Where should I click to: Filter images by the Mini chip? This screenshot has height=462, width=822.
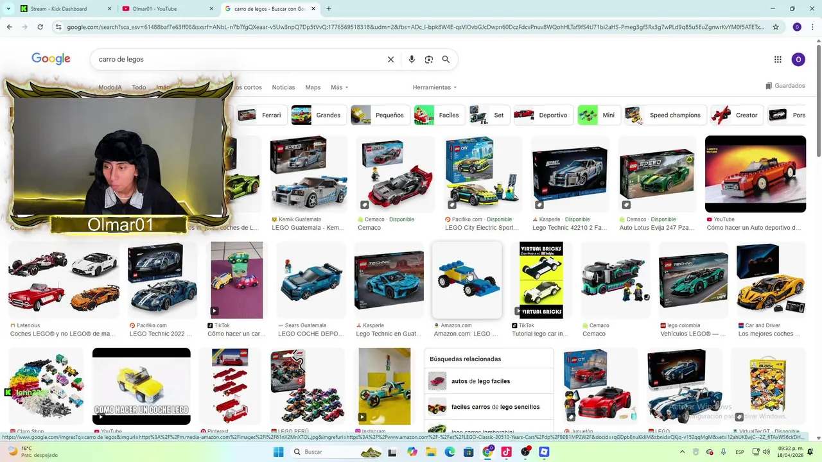[x=599, y=115]
